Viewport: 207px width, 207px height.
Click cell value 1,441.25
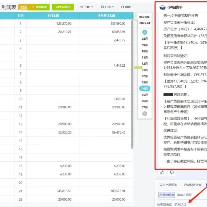120,65
